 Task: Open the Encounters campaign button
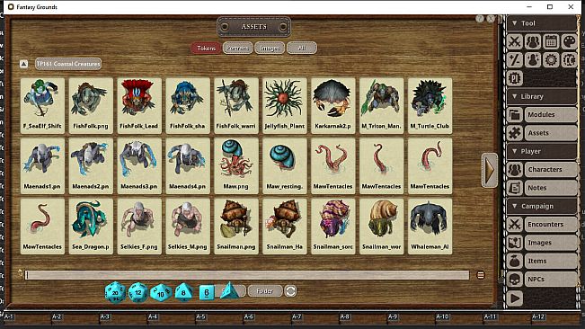(x=551, y=224)
